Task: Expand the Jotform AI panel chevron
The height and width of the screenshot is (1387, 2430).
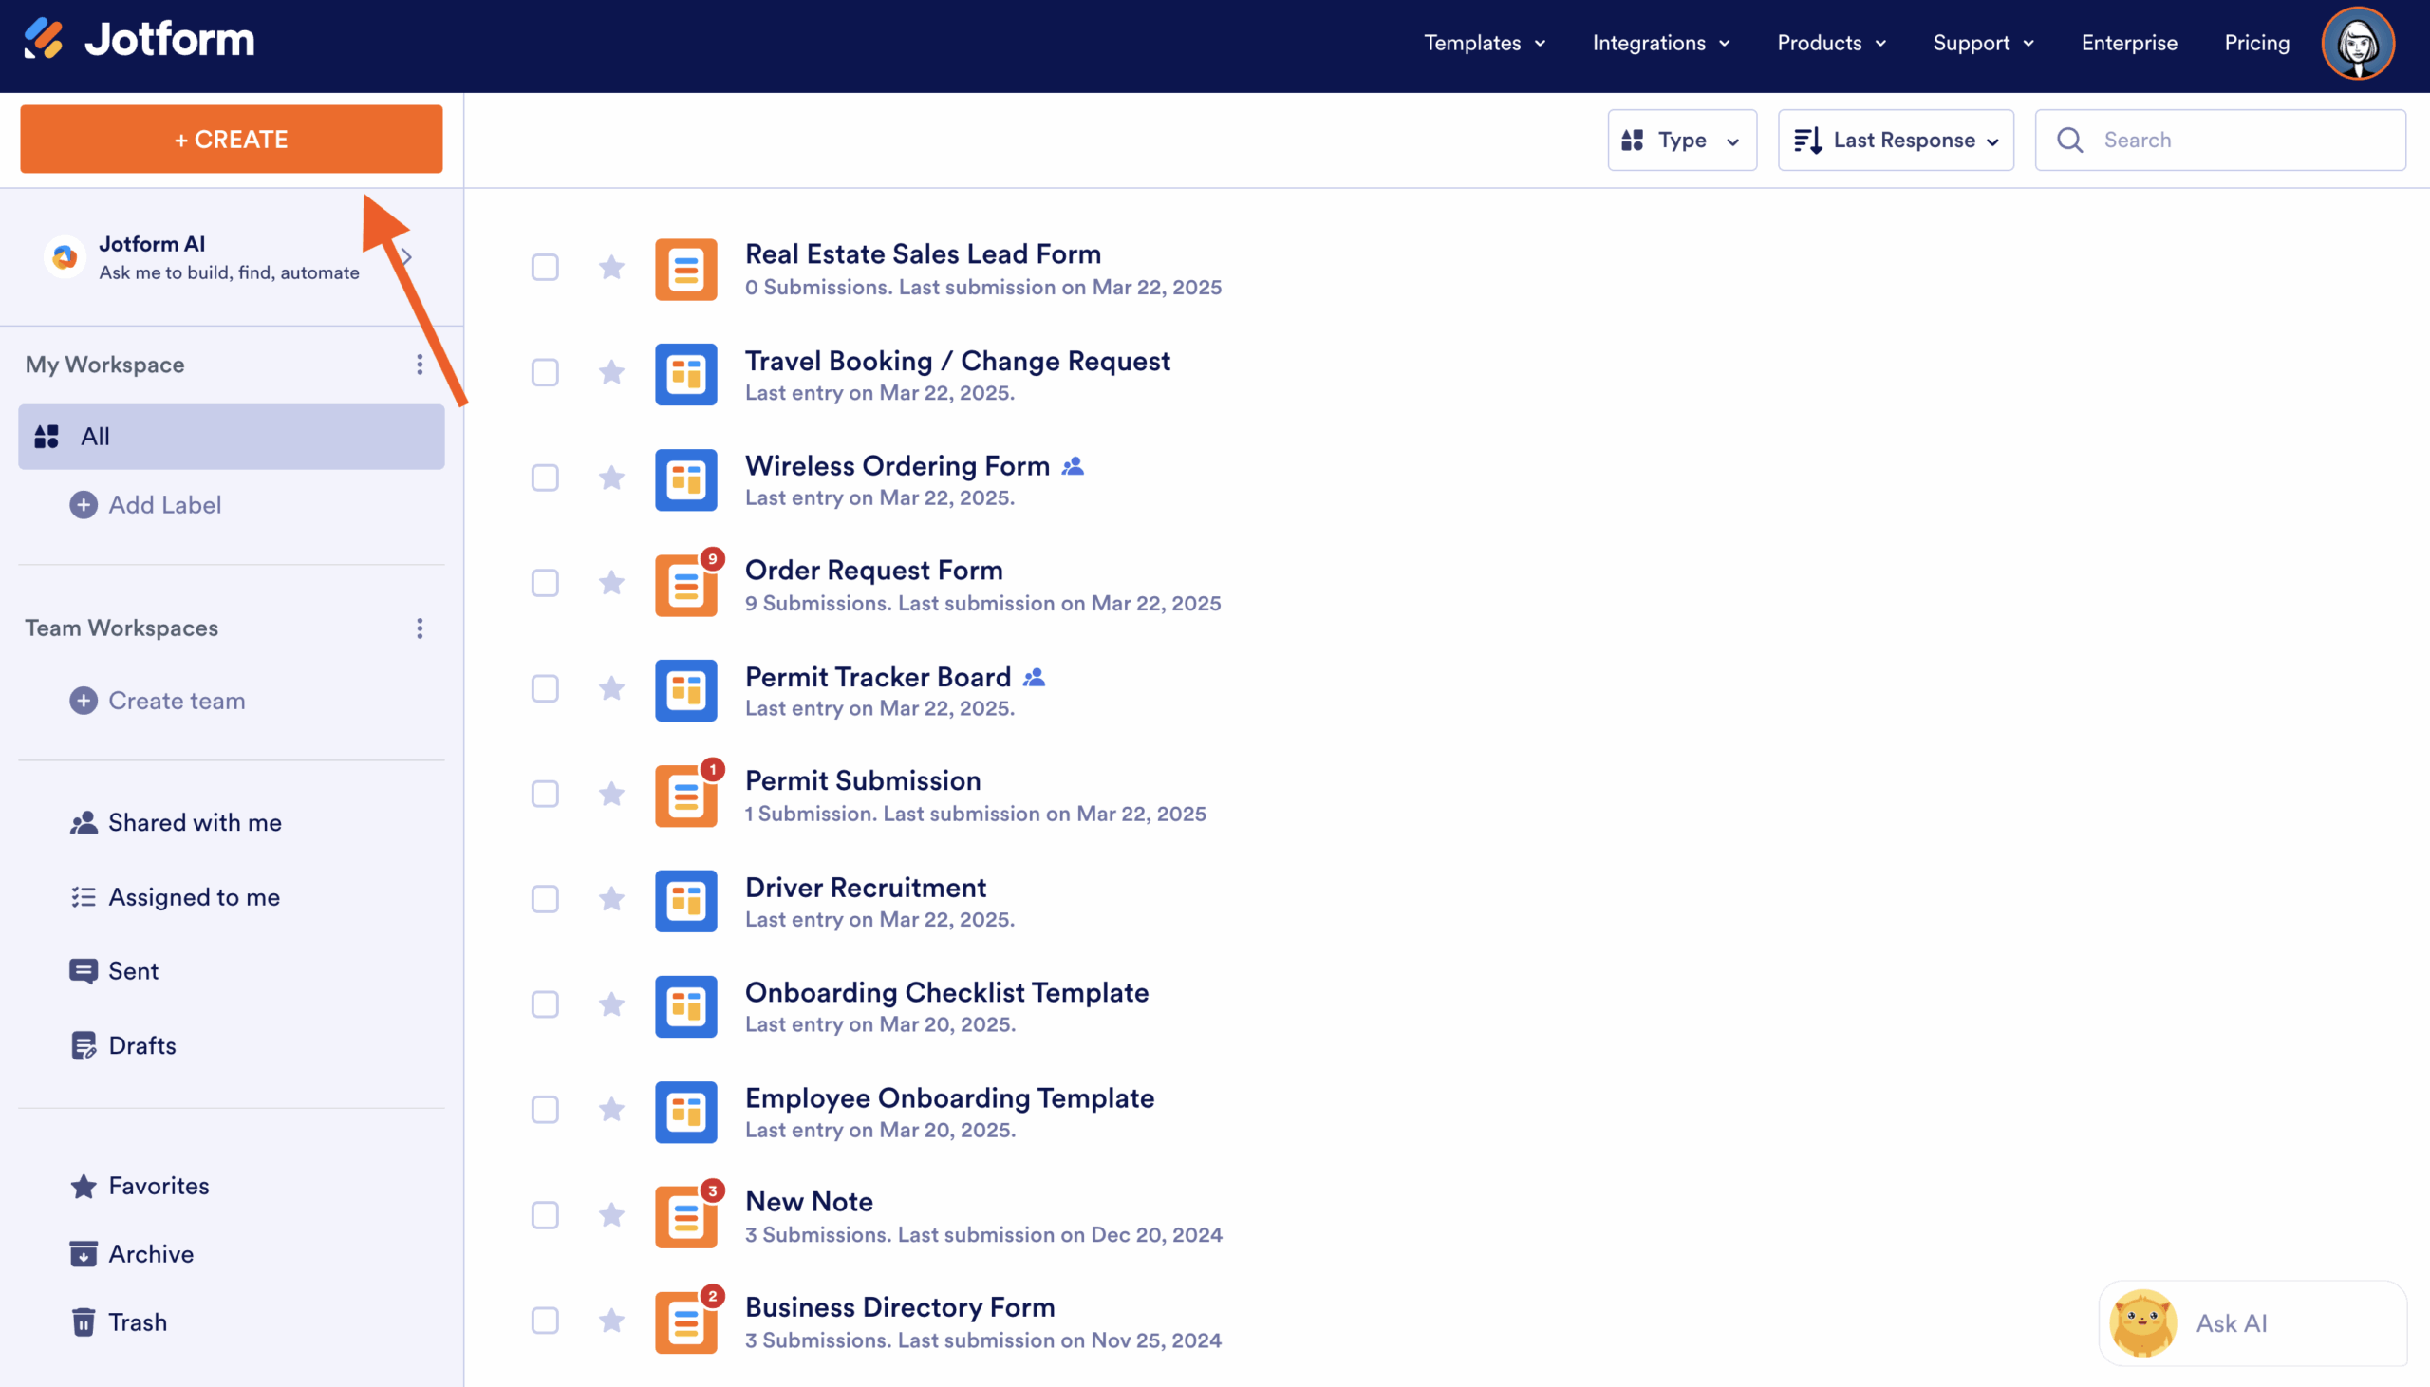Action: 406,257
